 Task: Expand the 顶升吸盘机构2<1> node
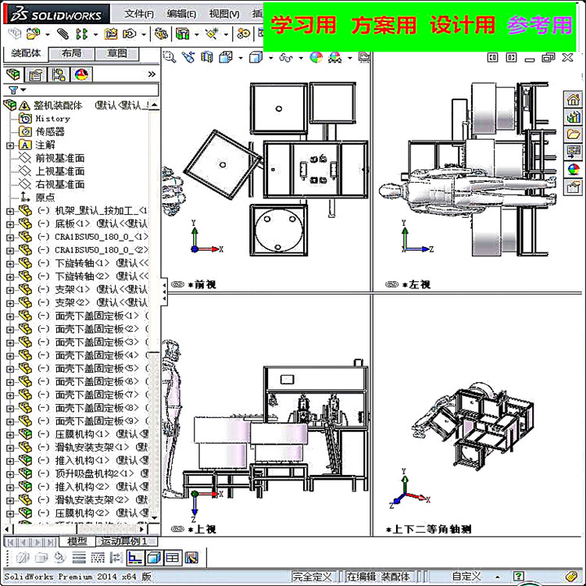pyautogui.click(x=10, y=474)
